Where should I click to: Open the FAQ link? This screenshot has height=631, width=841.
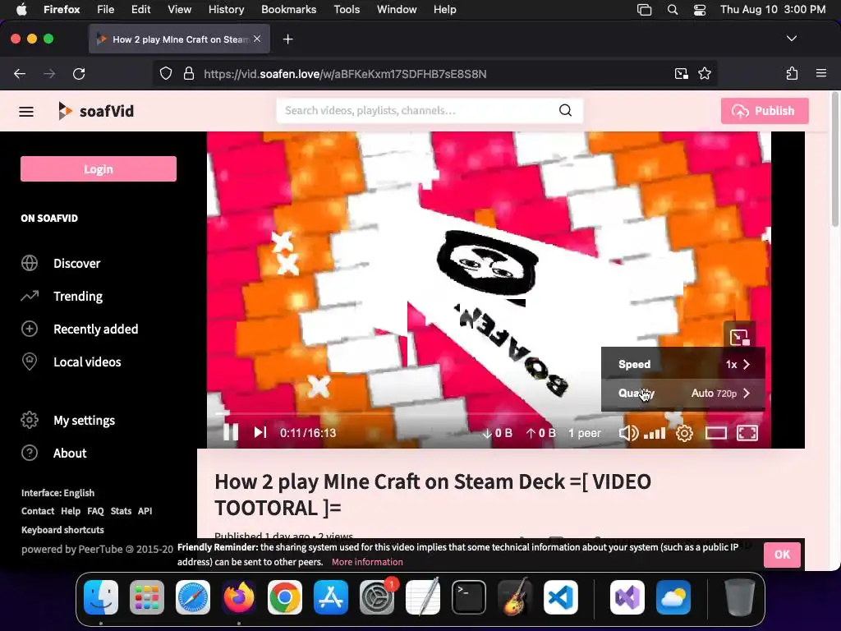click(x=95, y=511)
